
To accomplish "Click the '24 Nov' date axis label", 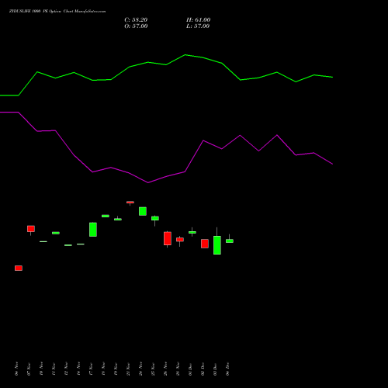I will point(140,369).
